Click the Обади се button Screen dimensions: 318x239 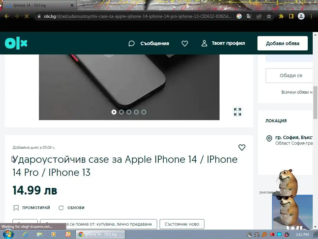tap(289, 75)
